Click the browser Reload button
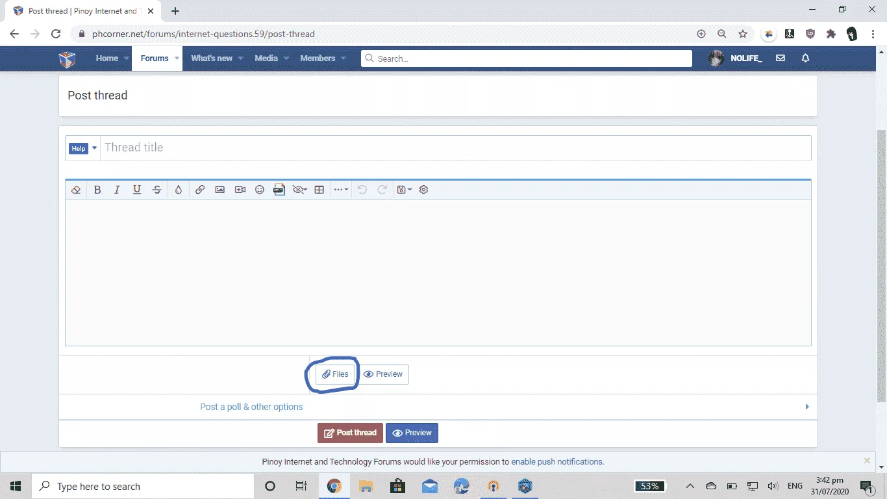The height and width of the screenshot is (499, 887). pos(56,34)
